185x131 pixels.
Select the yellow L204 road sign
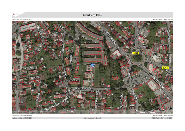coord(165,68)
